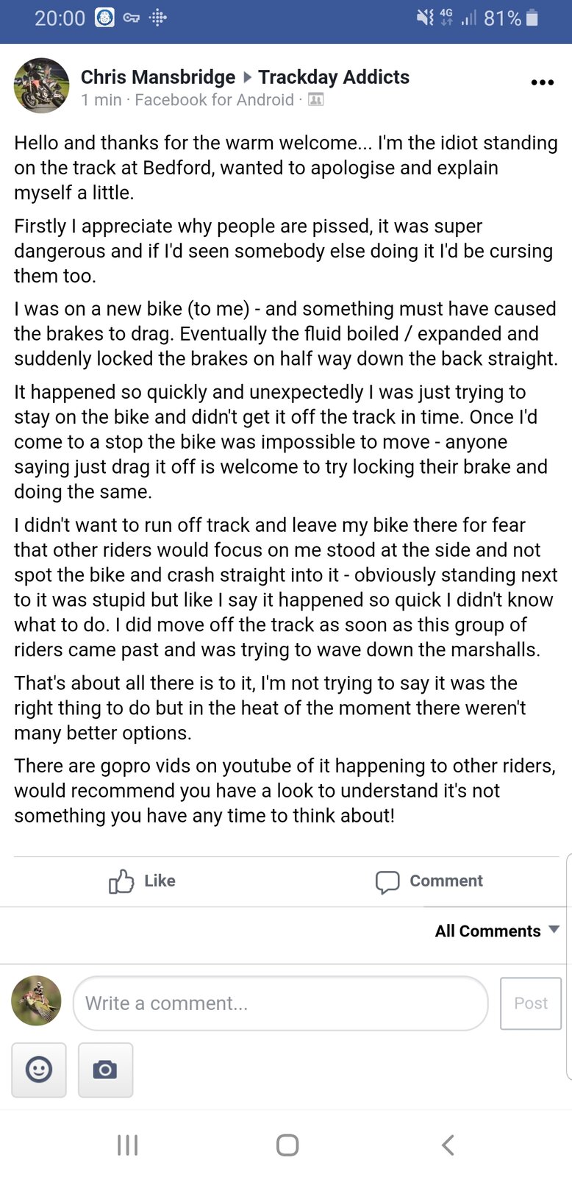The width and height of the screenshot is (572, 1177).
Task: Tap the battery status icon
Action: click(532, 18)
